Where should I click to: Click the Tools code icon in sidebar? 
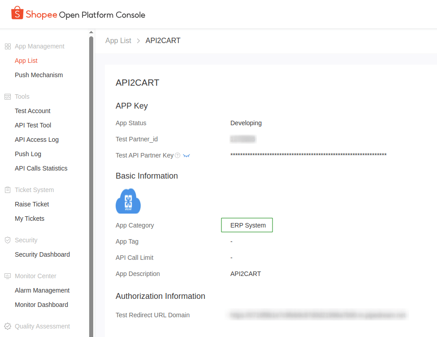8,96
